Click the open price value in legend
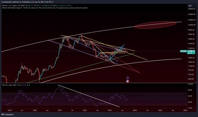 click(x=30, y=6)
